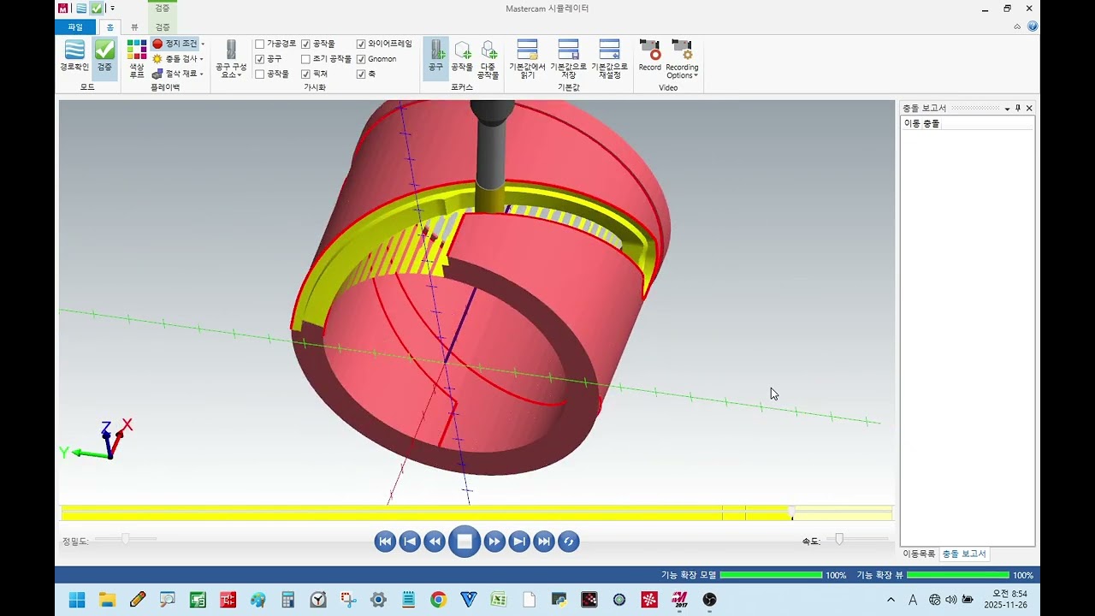Image resolution: width=1095 pixels, height=616 pixels.
Task: Jump to simulation end
Action: coord(544,542)
